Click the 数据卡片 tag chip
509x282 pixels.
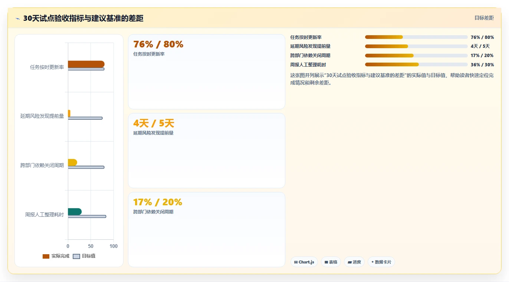381,262
